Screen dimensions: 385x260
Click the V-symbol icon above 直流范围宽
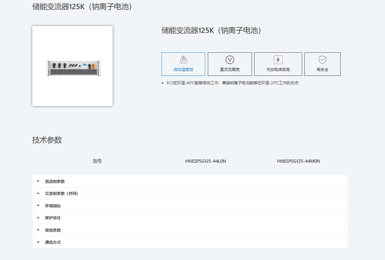coord(230,59)
